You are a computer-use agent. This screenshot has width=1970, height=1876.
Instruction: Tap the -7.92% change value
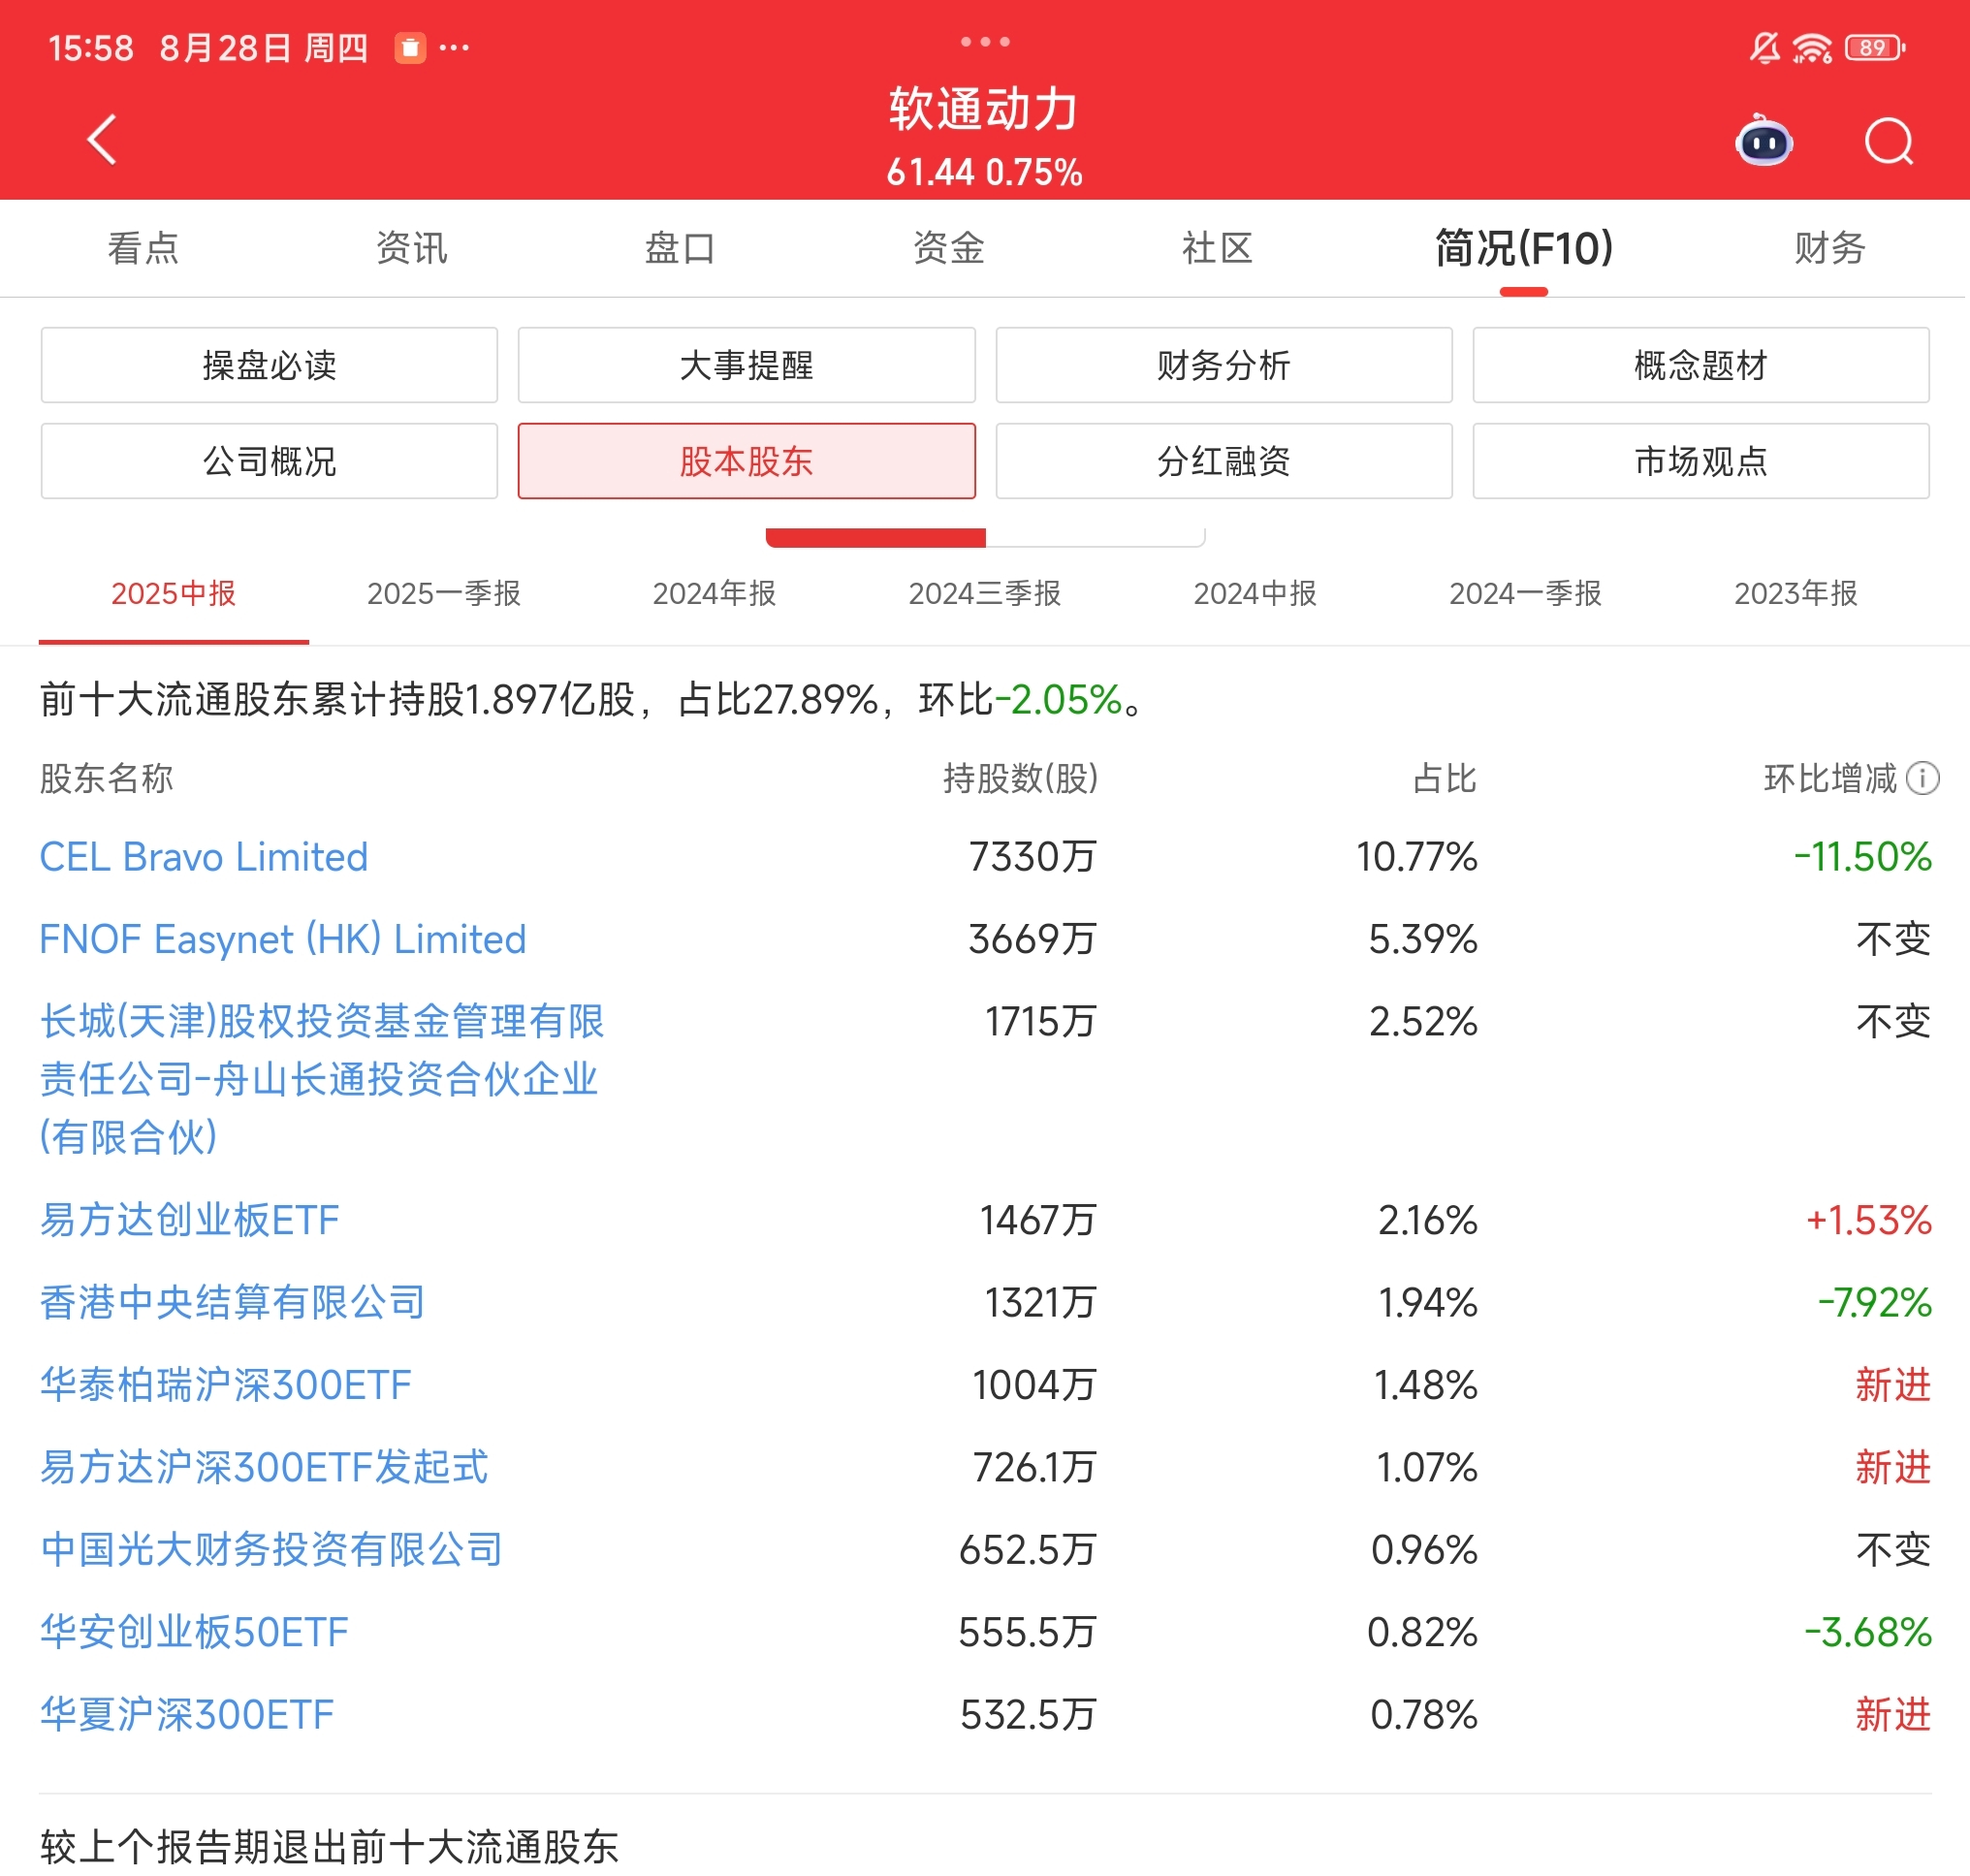point(1874,1302)
